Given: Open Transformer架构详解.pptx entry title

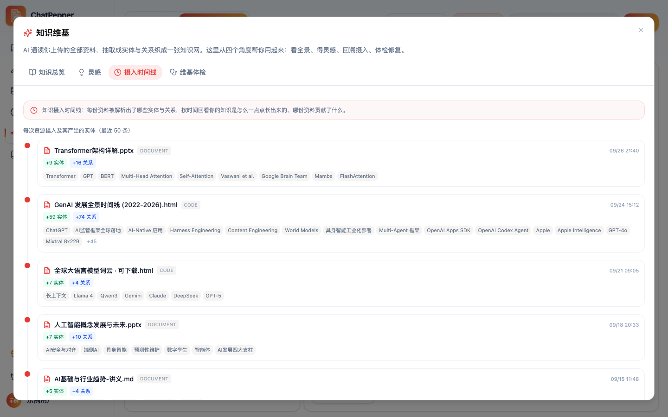Looking at the screenshot, I should tap(94, 151).
